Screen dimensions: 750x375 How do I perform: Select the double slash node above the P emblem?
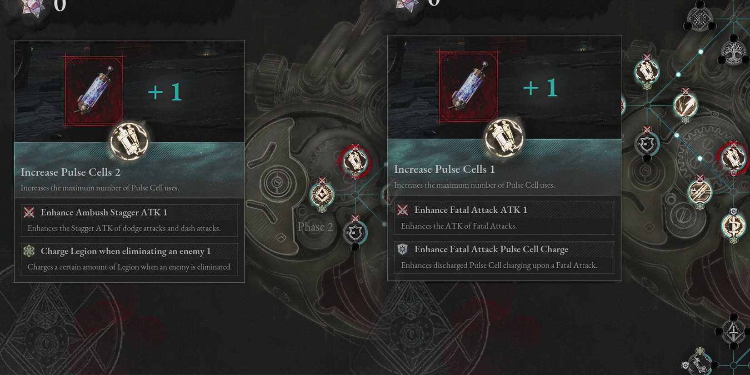(700, 191)
